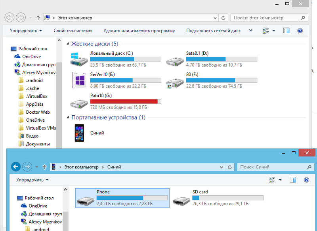Toggle preview pane icon in upper window
This screenshot has width=317, height=231.
[286, 31]
